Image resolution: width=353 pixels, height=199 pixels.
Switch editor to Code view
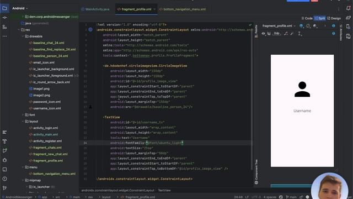tap(307, 18)
